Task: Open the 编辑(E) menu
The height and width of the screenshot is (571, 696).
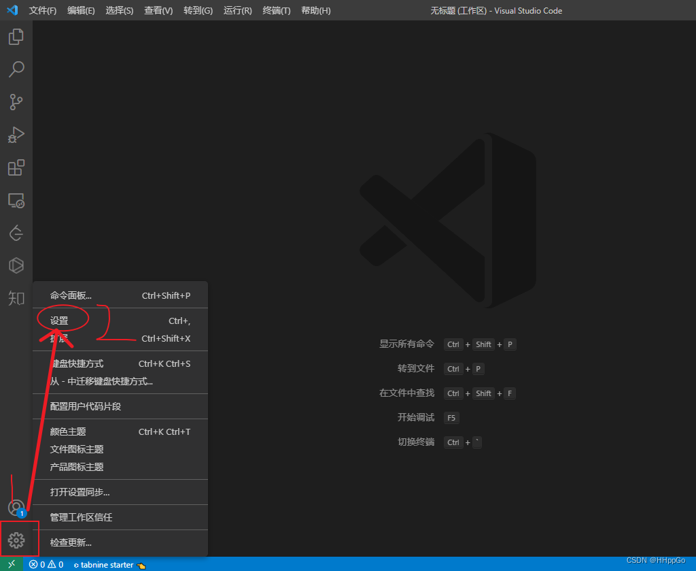Action: [82, 10]
